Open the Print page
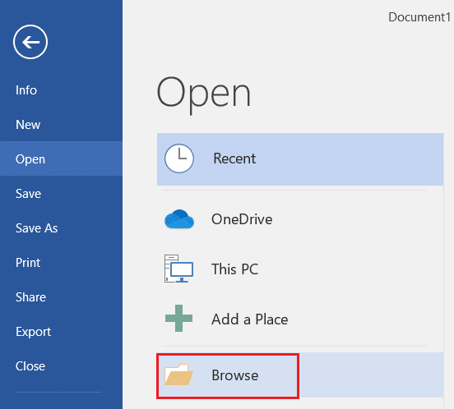The image size is (454, 409). click(28, 263)
